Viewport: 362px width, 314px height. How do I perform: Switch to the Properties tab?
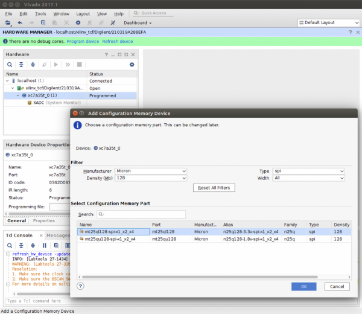coord(43,221)
